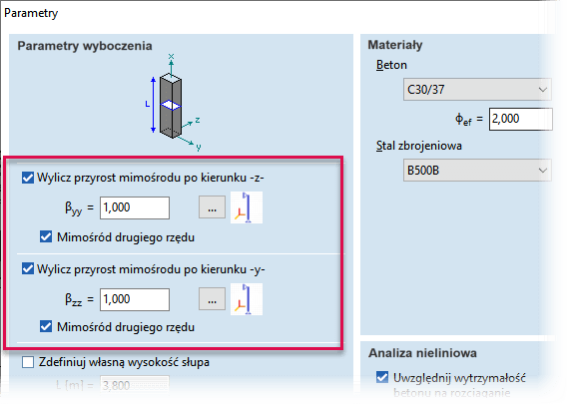The image size is (568, 405).
Task: Click the βyy value input field
Action: [x=135, y=207]
